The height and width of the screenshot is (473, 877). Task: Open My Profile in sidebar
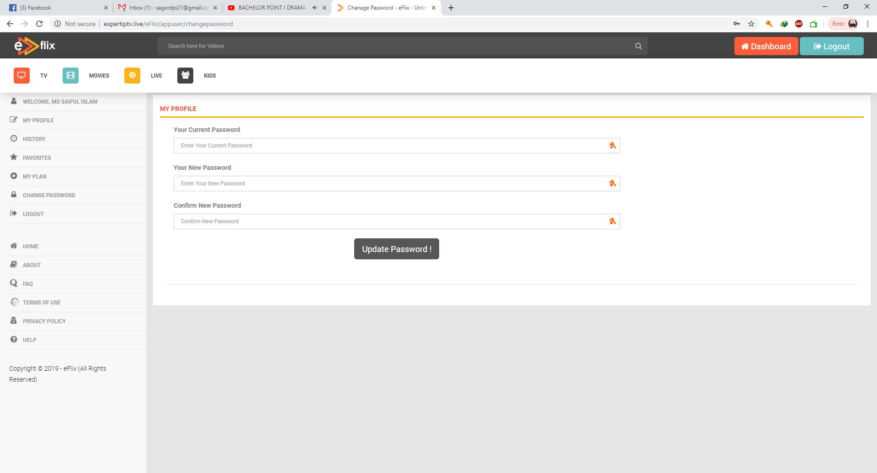click(x=38, y=121)
